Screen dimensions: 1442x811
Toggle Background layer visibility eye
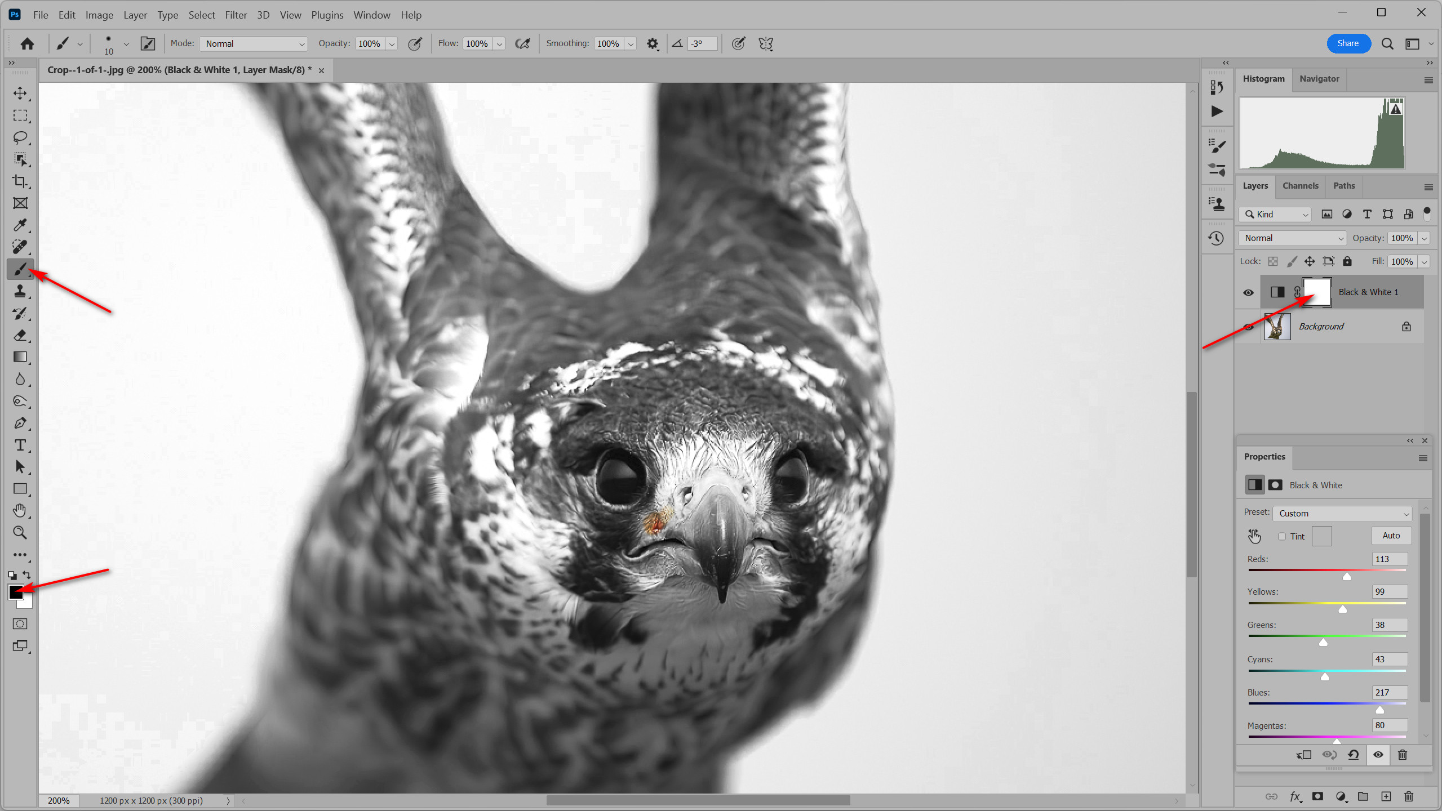(x=1248, y=327)
